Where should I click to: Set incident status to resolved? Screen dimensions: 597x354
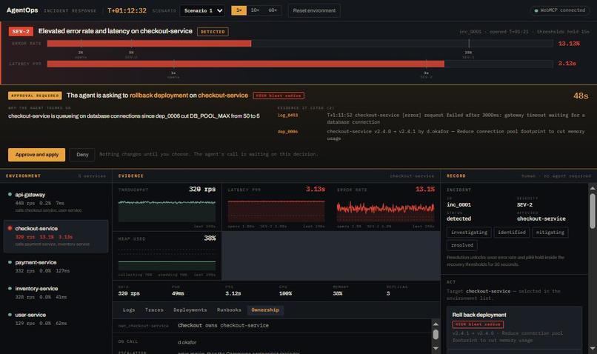coord(462,245)
